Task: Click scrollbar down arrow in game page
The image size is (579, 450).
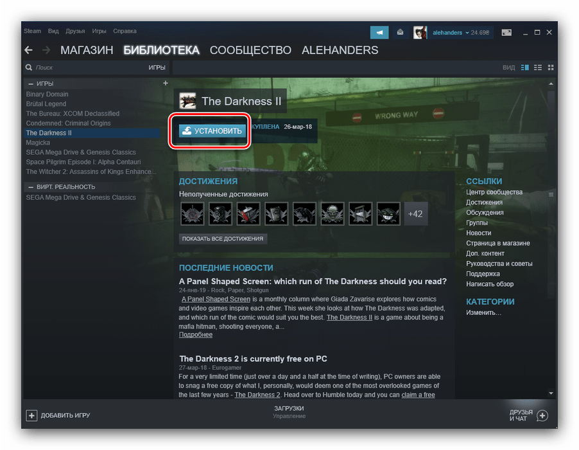Action: click(x=551, y=393)
